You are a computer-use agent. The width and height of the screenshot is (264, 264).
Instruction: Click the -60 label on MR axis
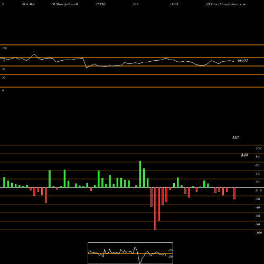[x=258, y=216]
